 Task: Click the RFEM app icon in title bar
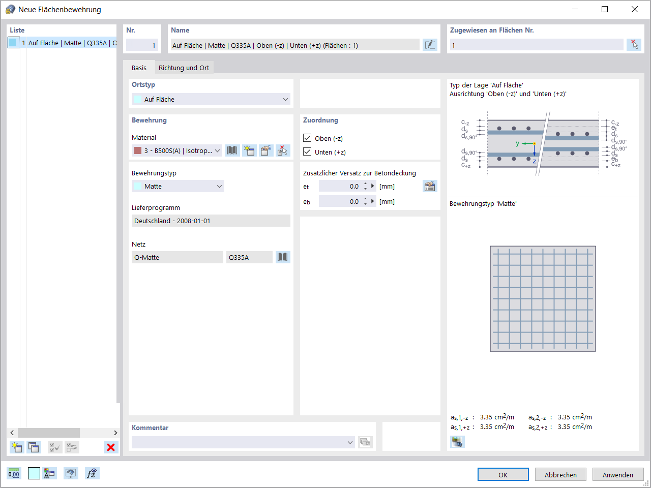10,9
